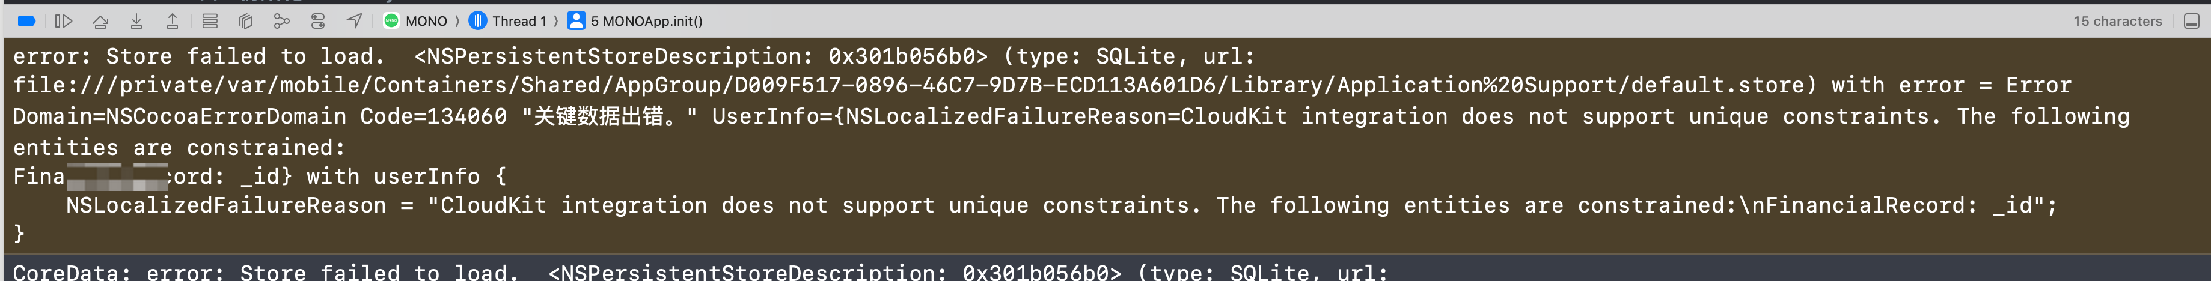Click the file:///private/var/mobile store URL line

[910, 86]
